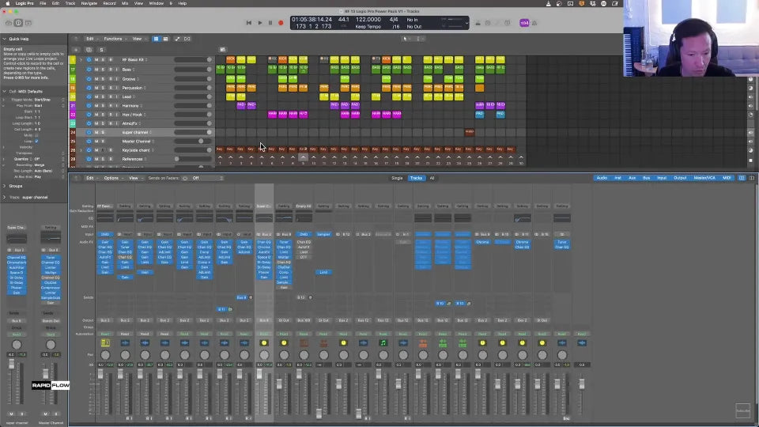Click the Go to Beginning transport button

(x=249, y=23)
